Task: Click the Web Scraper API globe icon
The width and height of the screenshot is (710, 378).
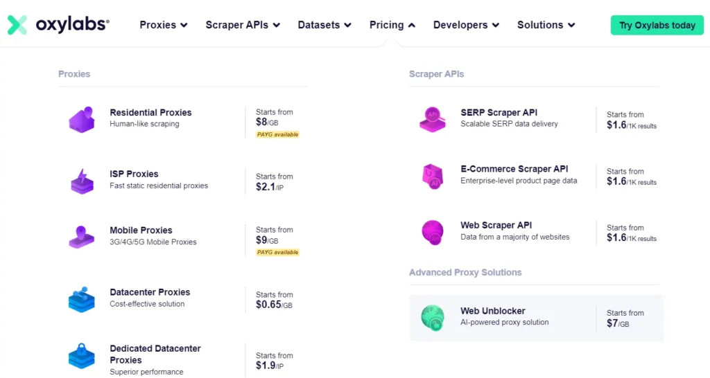Action: pos(433,233)
